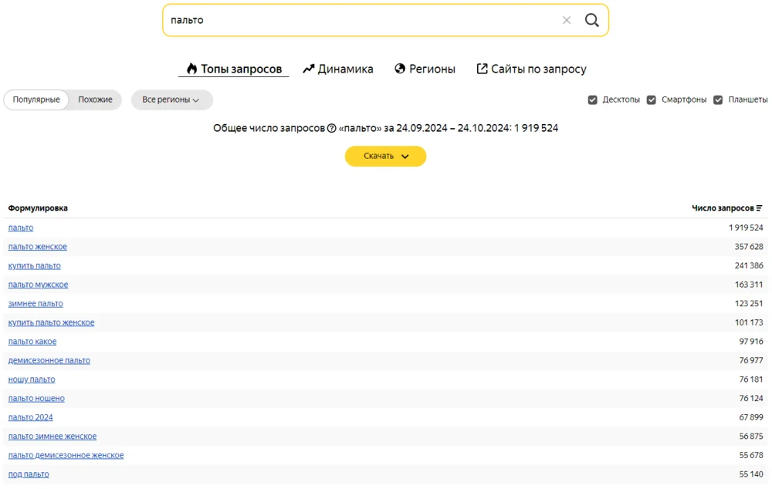The image size is (772, 489).
Task: Click the зимнее пальто query link
Action: (36, 304)
